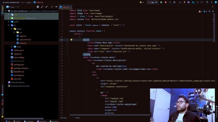This screenshot has width=218, height=122.
Task: Open Search Everywhere magnifier icon
Action: pyautogui.click(x=207, y=2)
